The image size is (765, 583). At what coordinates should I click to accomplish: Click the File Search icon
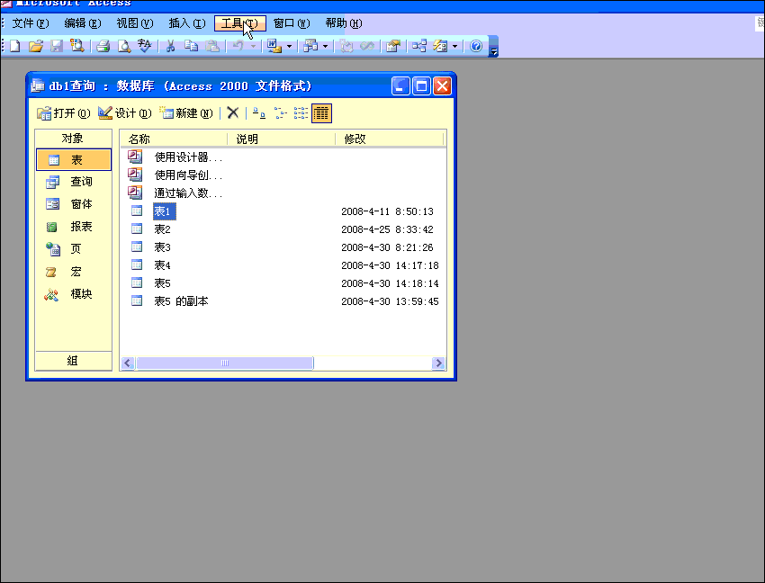(77, 47)
